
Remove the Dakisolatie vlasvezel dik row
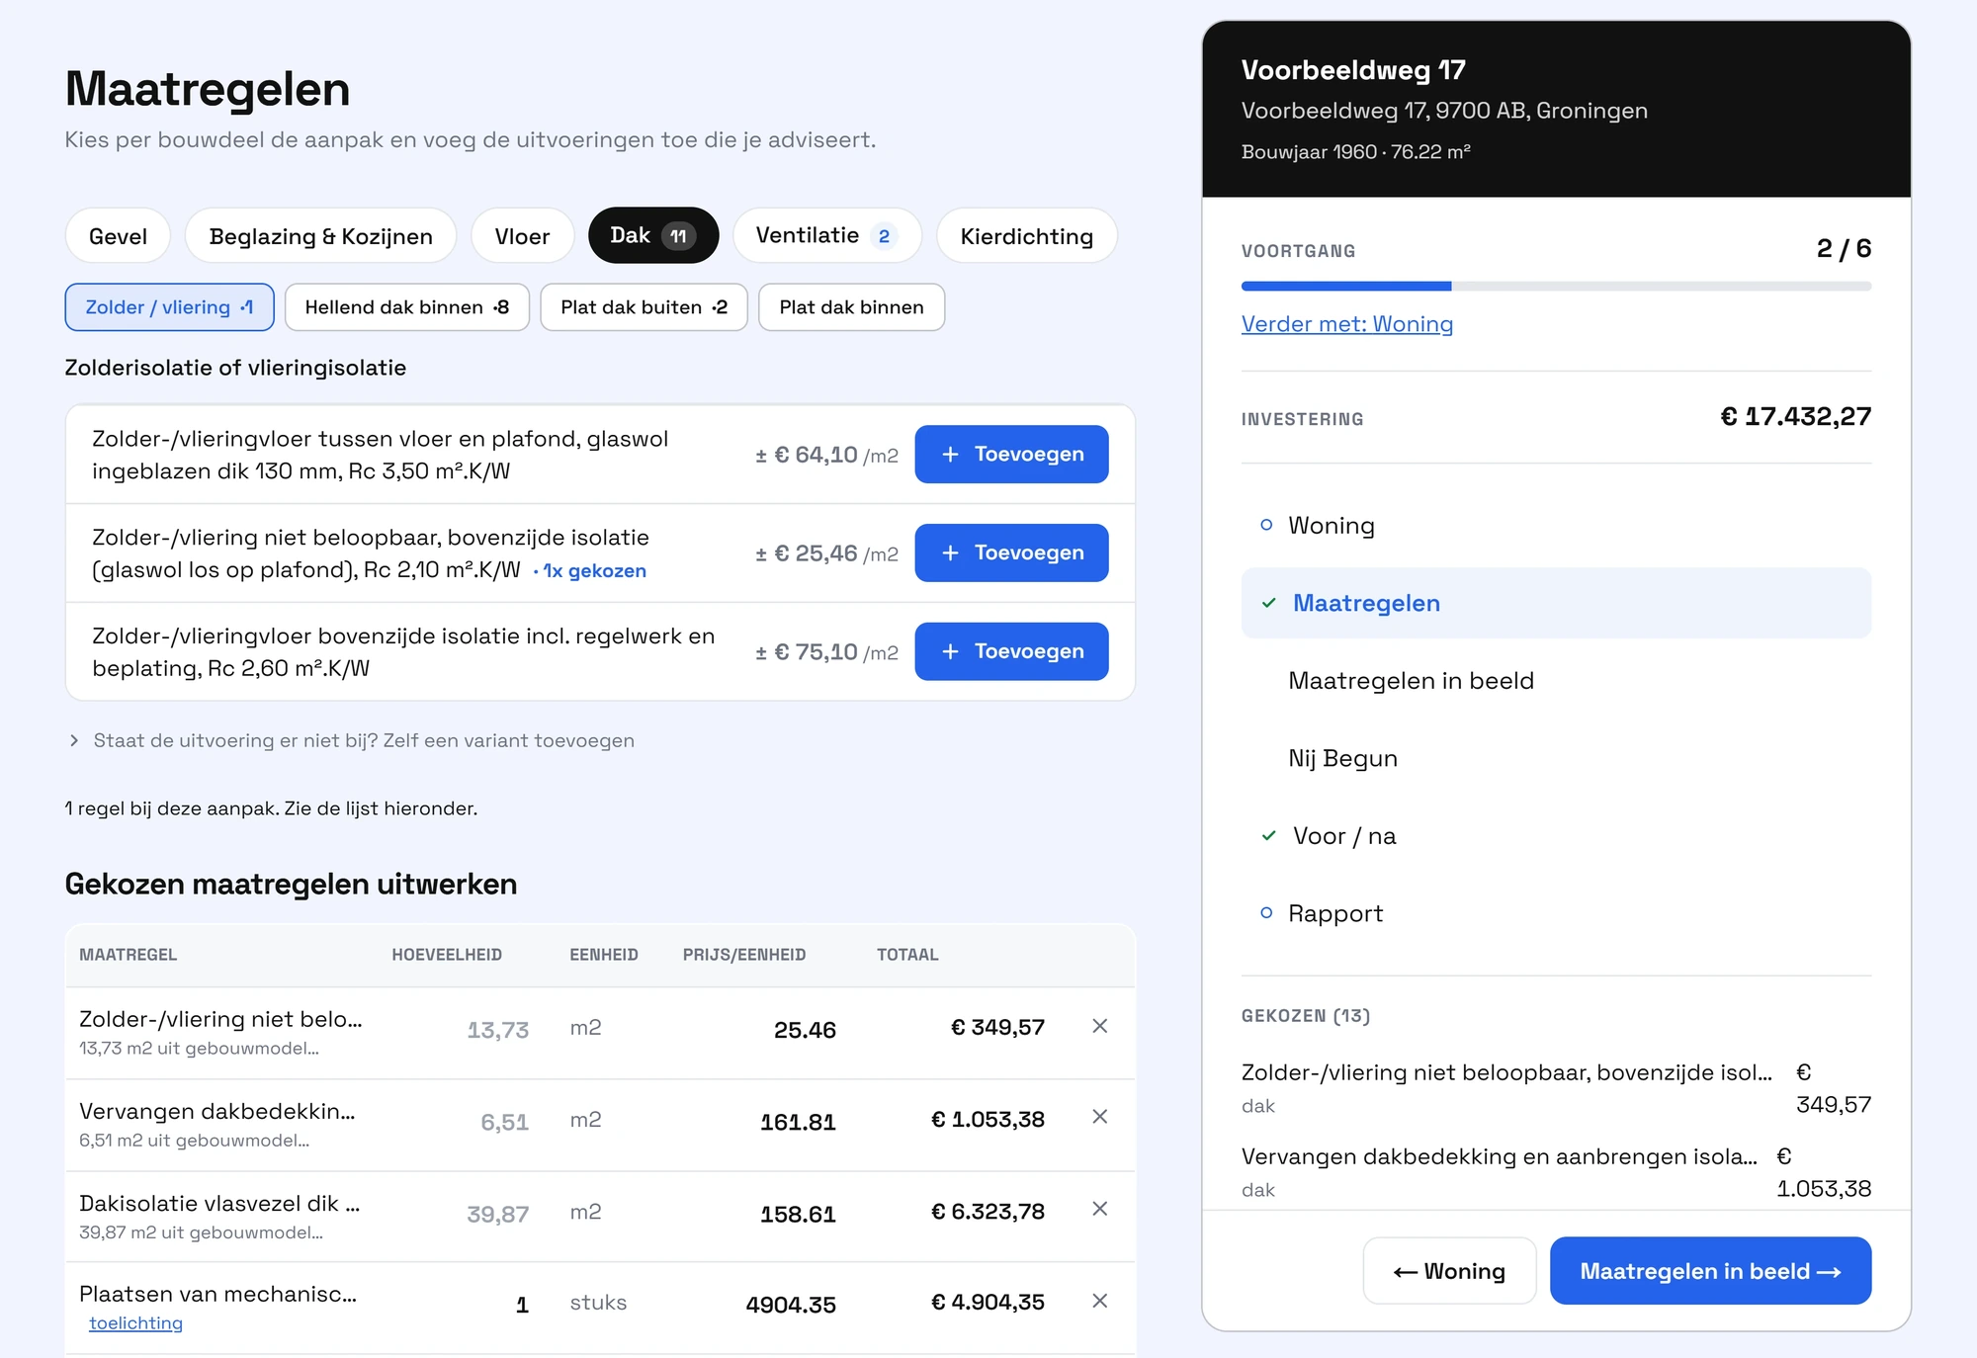(x=1099, y=1209)
